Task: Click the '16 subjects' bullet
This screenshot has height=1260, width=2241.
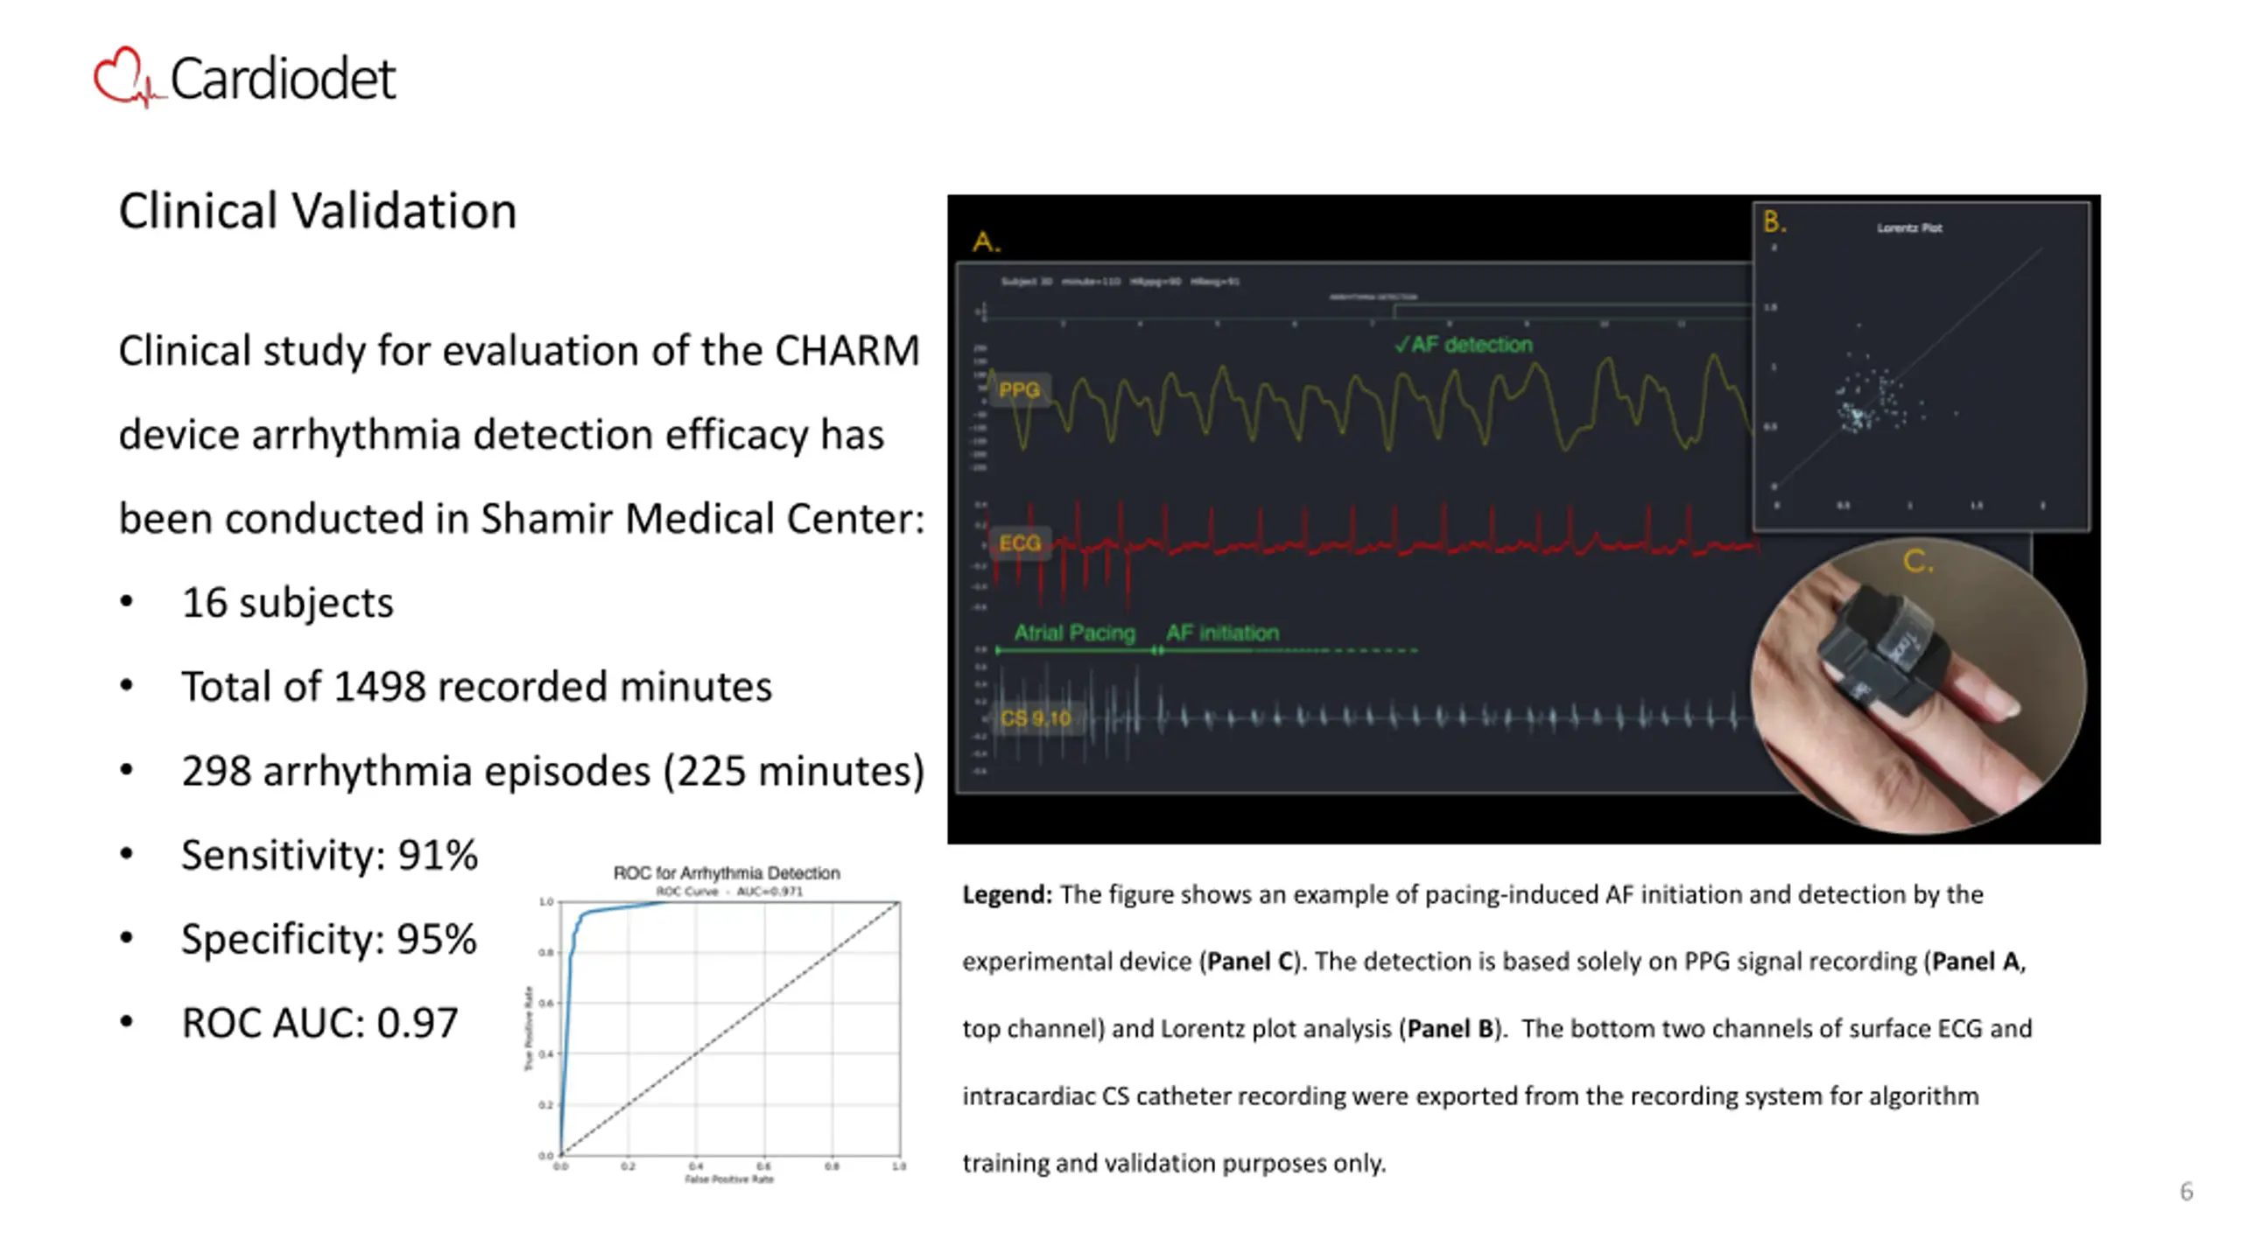Action: coord(287,603)
